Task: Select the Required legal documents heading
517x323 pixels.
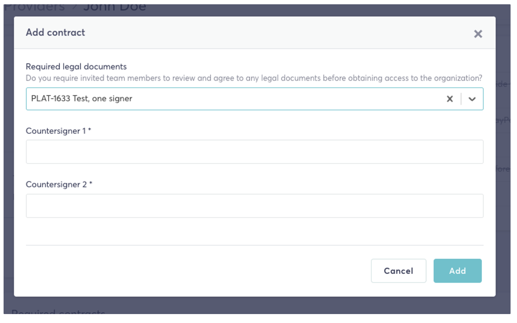Action: pyautogui.click(x=76, y=67)
